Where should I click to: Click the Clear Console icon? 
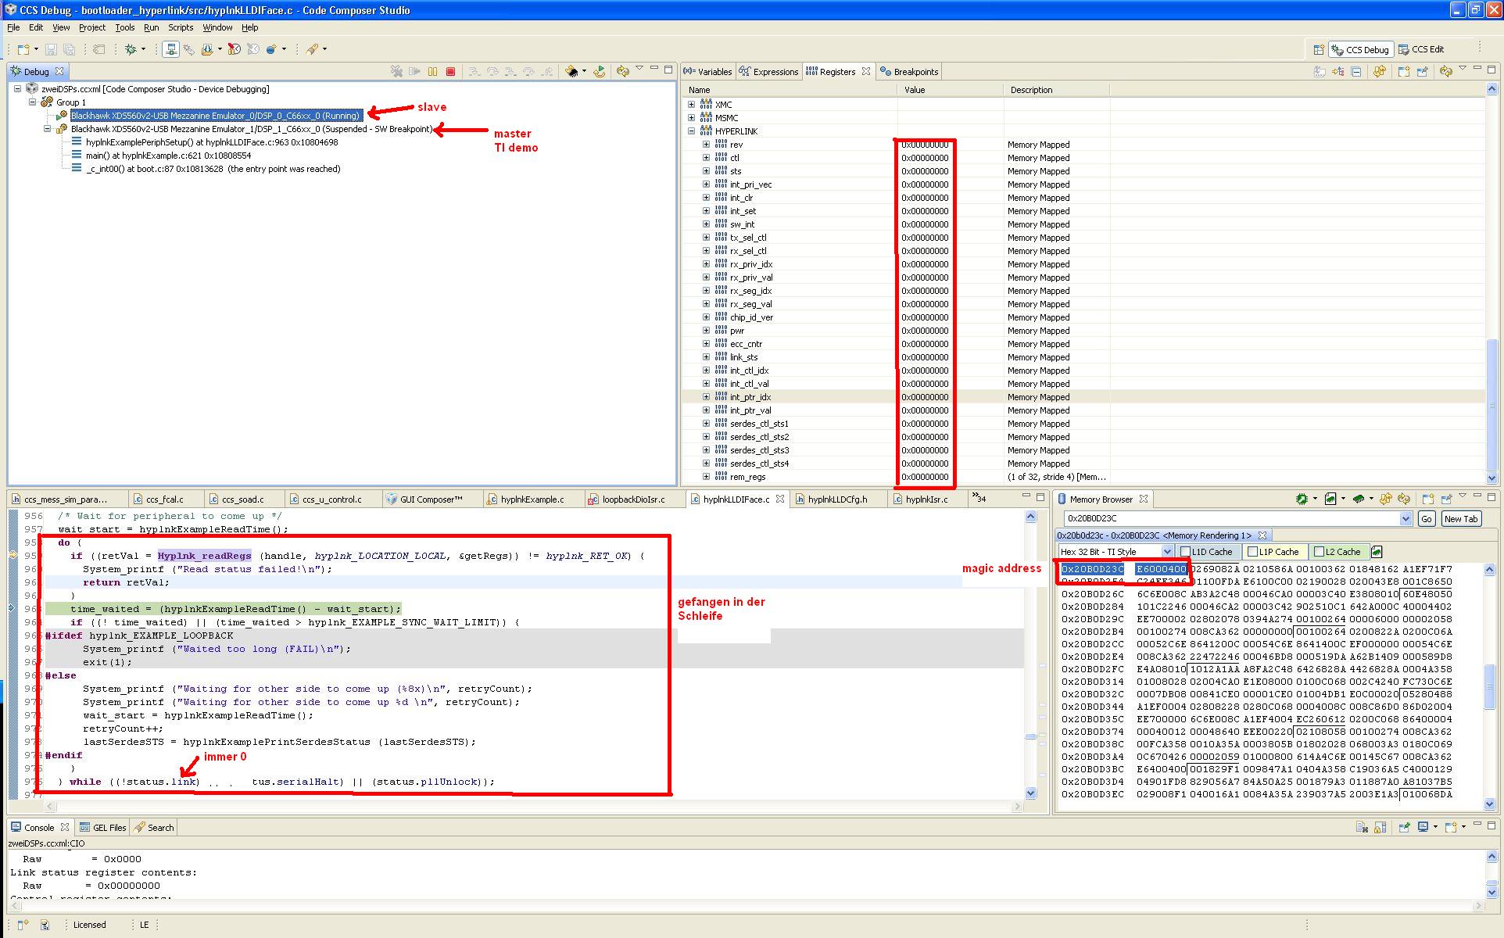click(1362, 827)
